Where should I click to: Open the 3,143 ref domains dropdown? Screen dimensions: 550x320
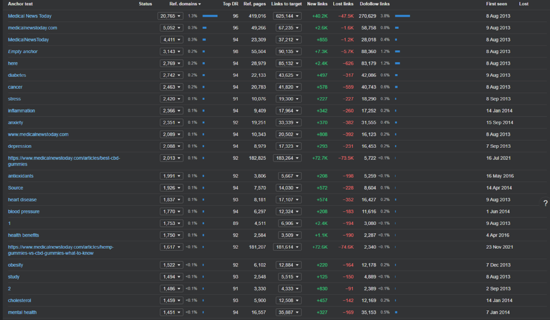point(171,51)
